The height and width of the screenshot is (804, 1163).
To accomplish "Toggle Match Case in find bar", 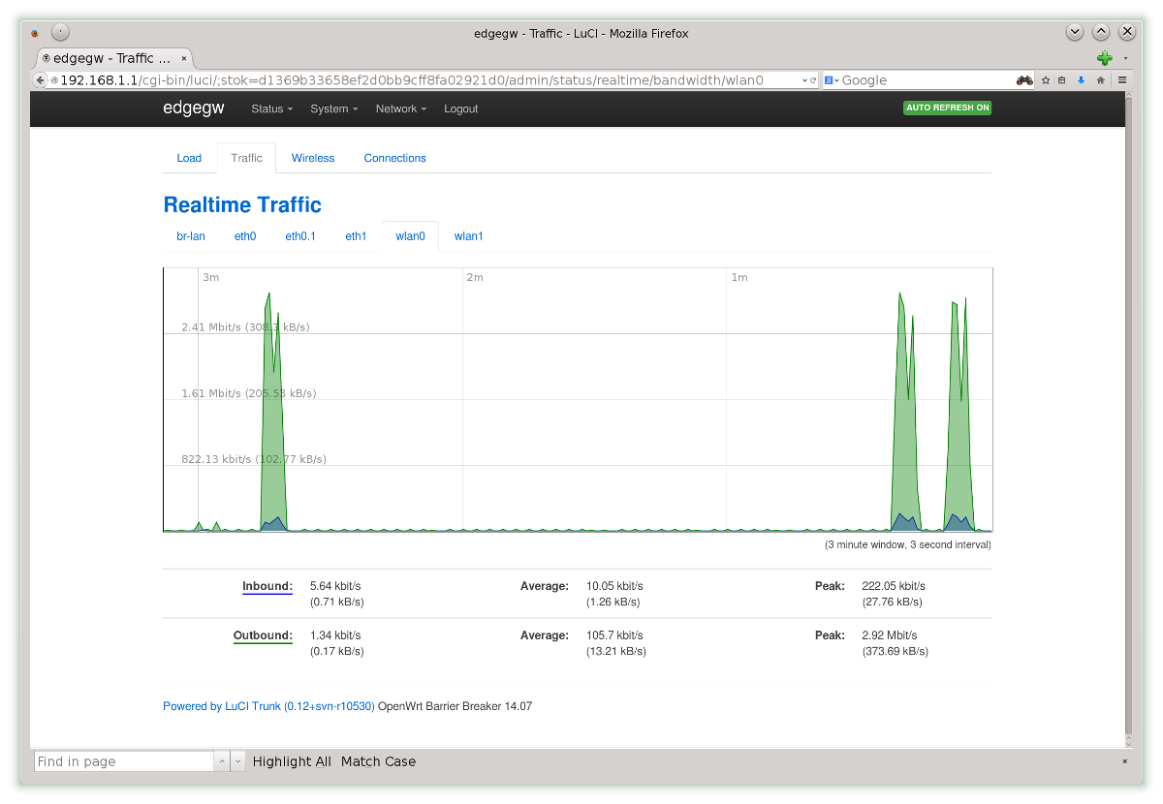I will coord(378,761).
